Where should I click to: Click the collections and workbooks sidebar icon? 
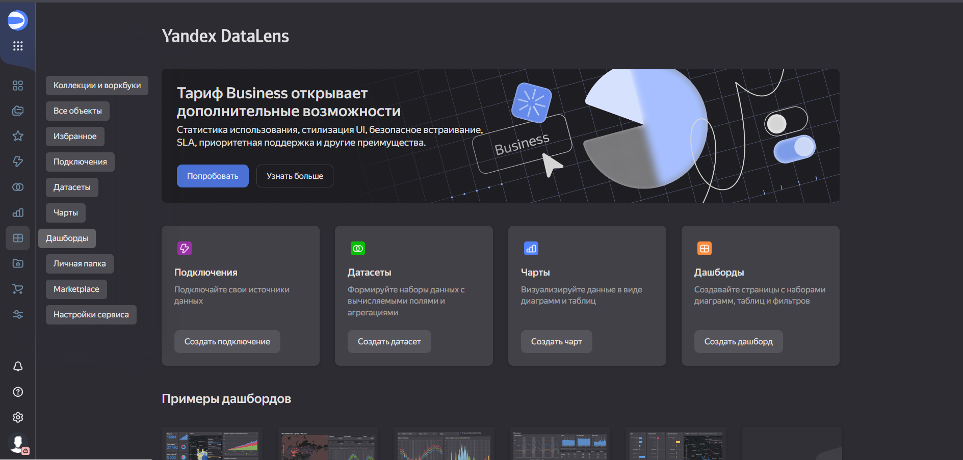(18, 86)
